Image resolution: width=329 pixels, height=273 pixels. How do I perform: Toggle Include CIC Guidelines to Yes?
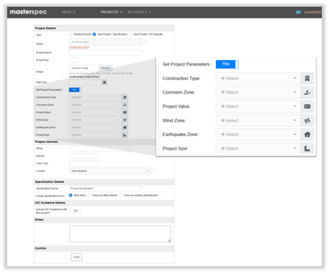click(x=75, y=211)
